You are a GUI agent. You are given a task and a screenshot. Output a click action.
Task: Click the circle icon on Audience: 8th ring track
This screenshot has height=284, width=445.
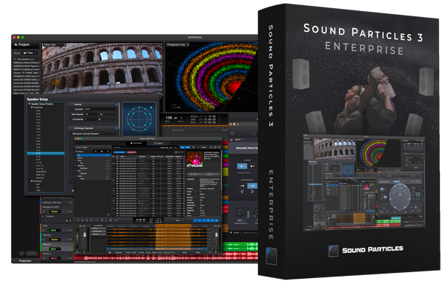point(70,202)
